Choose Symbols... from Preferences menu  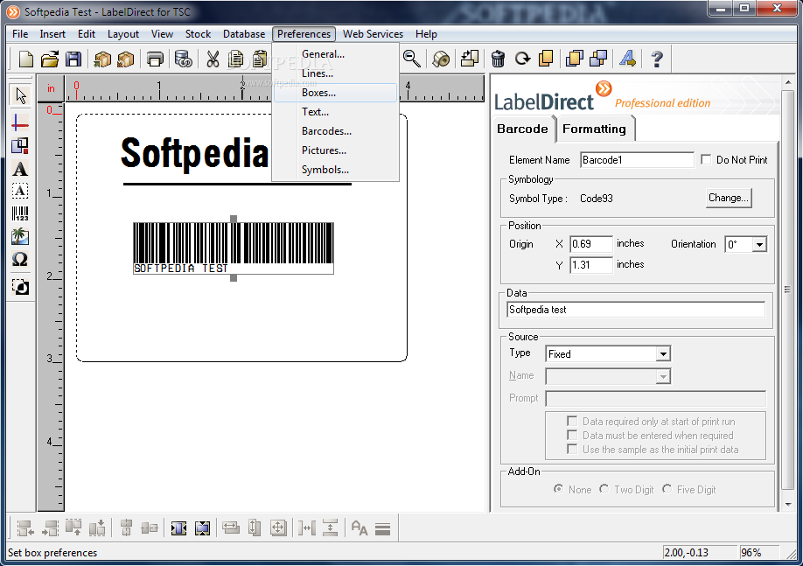pos(335,170)
